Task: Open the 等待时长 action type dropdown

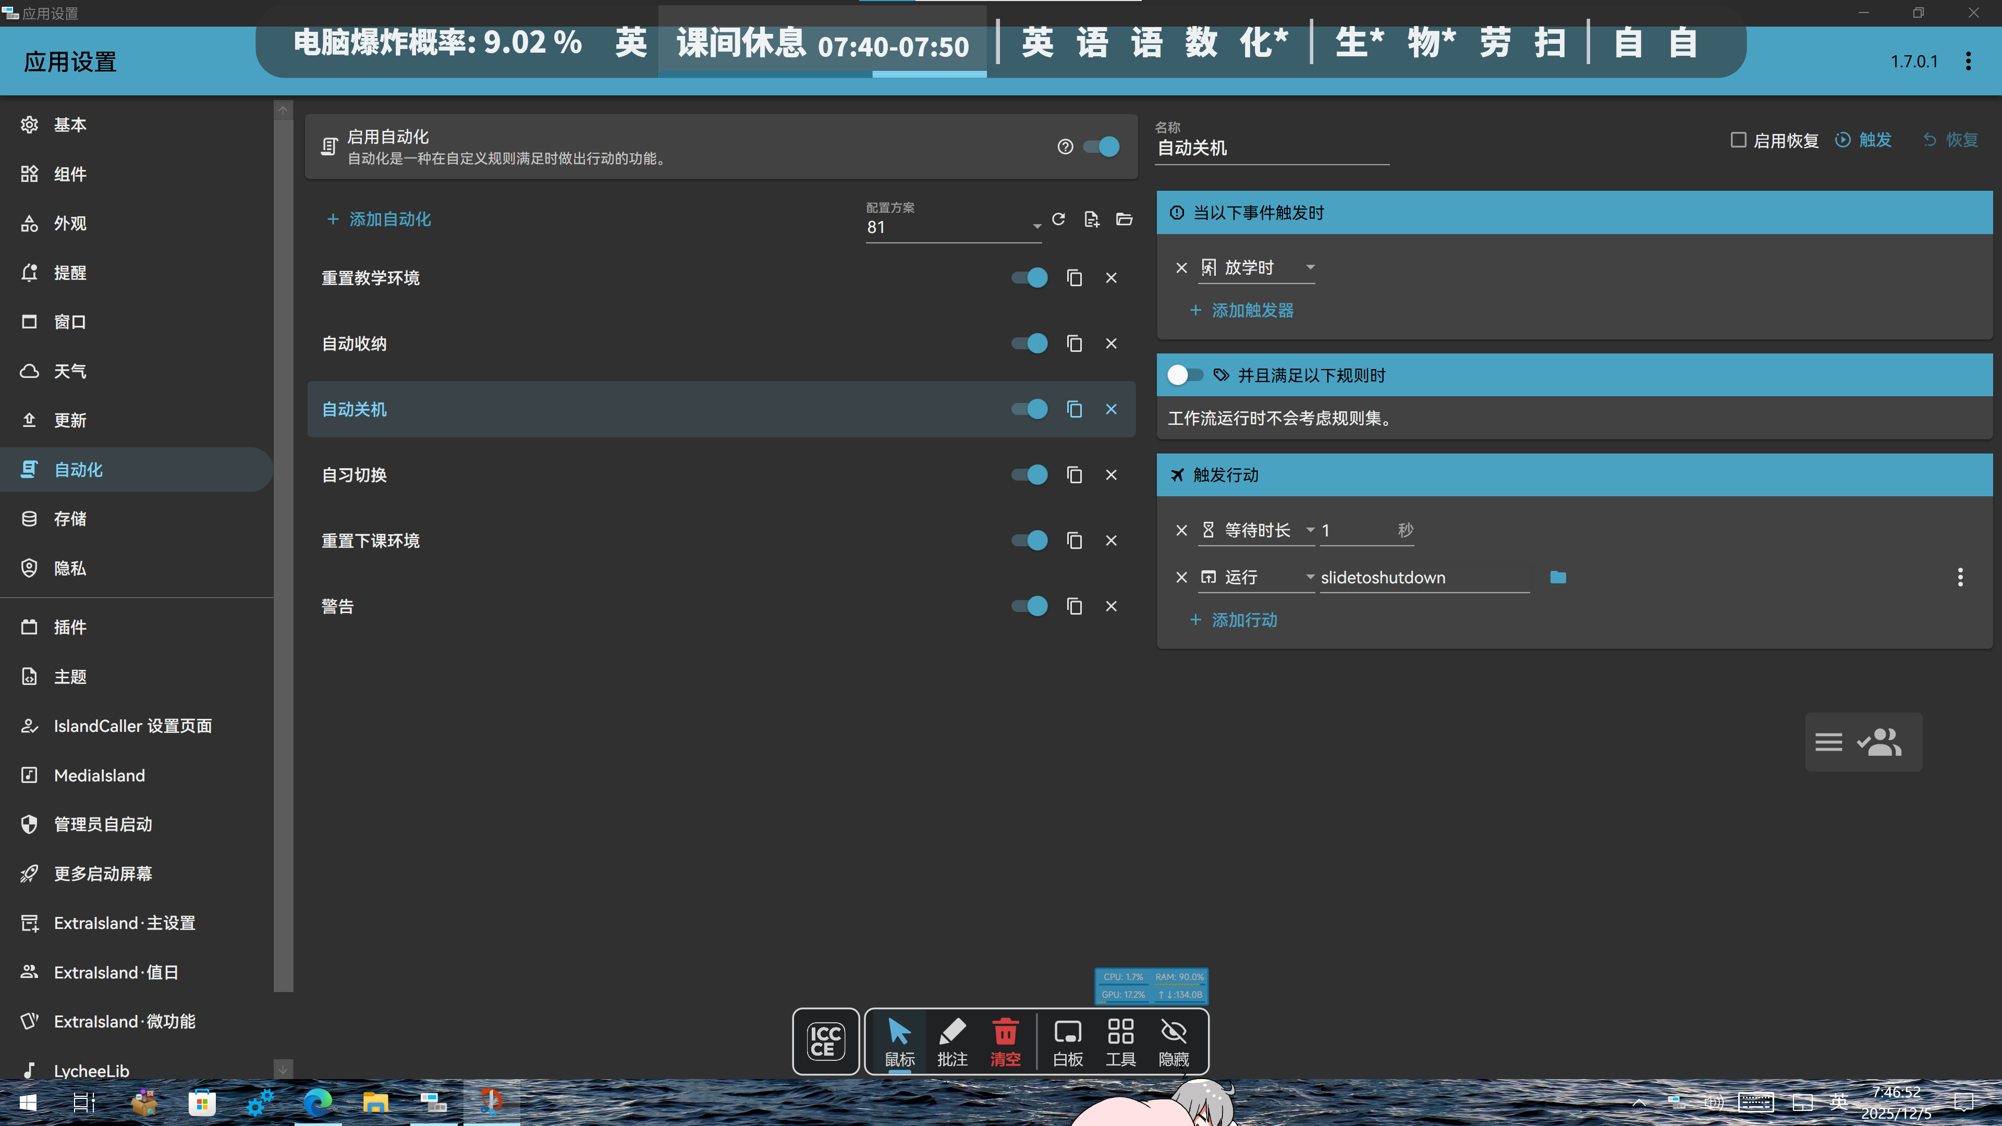Action: (1310, 530)
